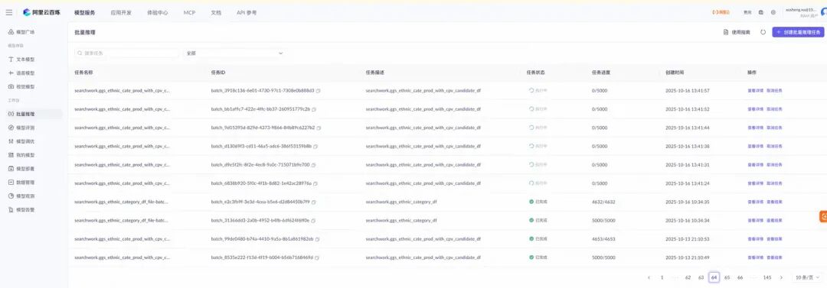Go to next page arrow
The height and width of the screenshot is (288, 827).
click(781, 277)
